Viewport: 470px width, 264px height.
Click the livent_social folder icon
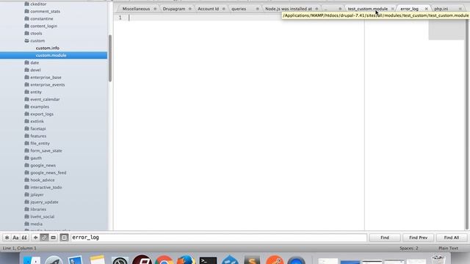pyautogui.click(x=26, y=216)
